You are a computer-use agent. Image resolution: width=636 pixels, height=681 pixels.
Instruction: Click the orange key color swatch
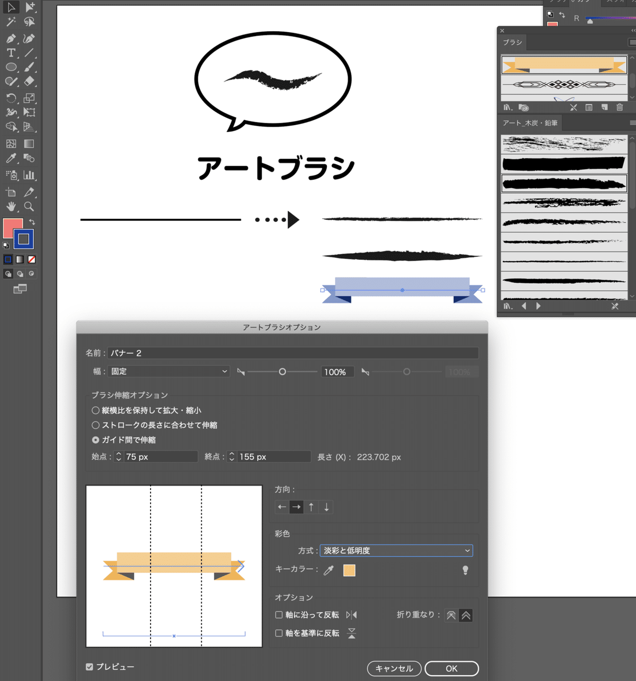(x=349, y=570)
